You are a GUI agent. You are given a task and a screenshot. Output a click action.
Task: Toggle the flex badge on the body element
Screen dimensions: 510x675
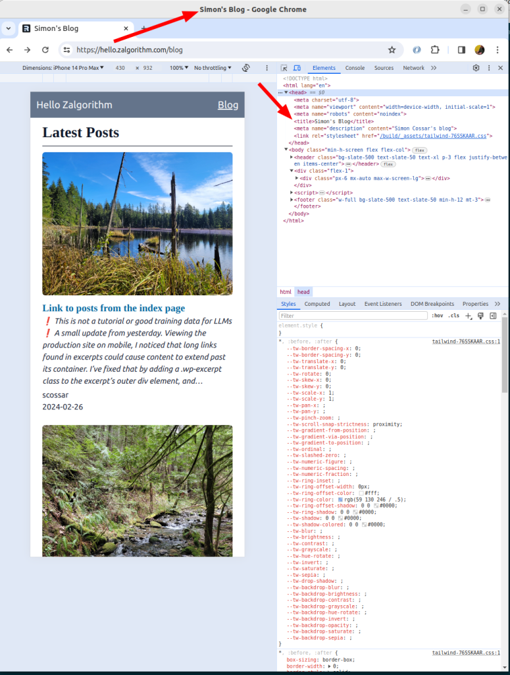point(419,150)
